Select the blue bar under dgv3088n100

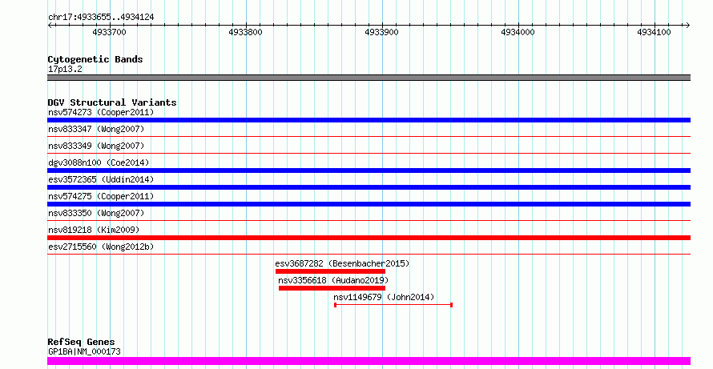click(369, 170)
